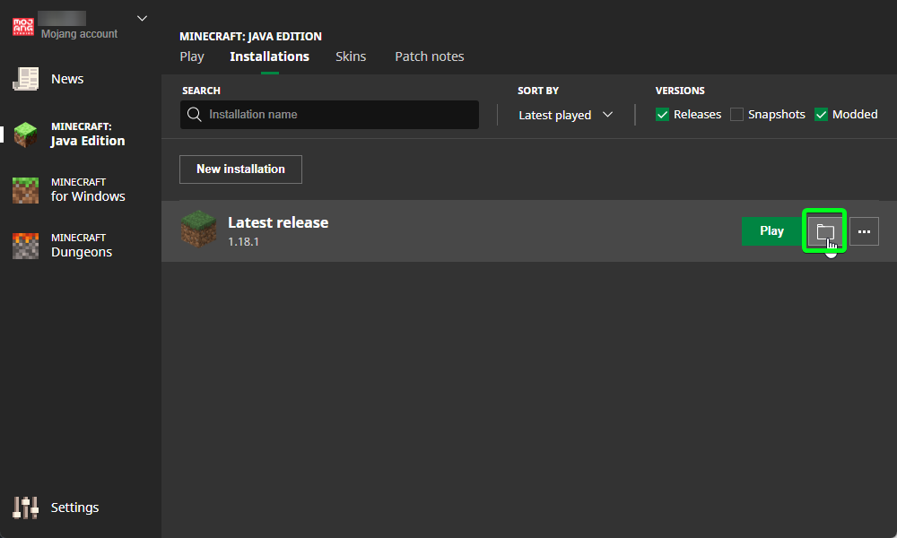Click the magnifier search icon
The width and height of the screenshot is (897, 538).
pos(195,115)
